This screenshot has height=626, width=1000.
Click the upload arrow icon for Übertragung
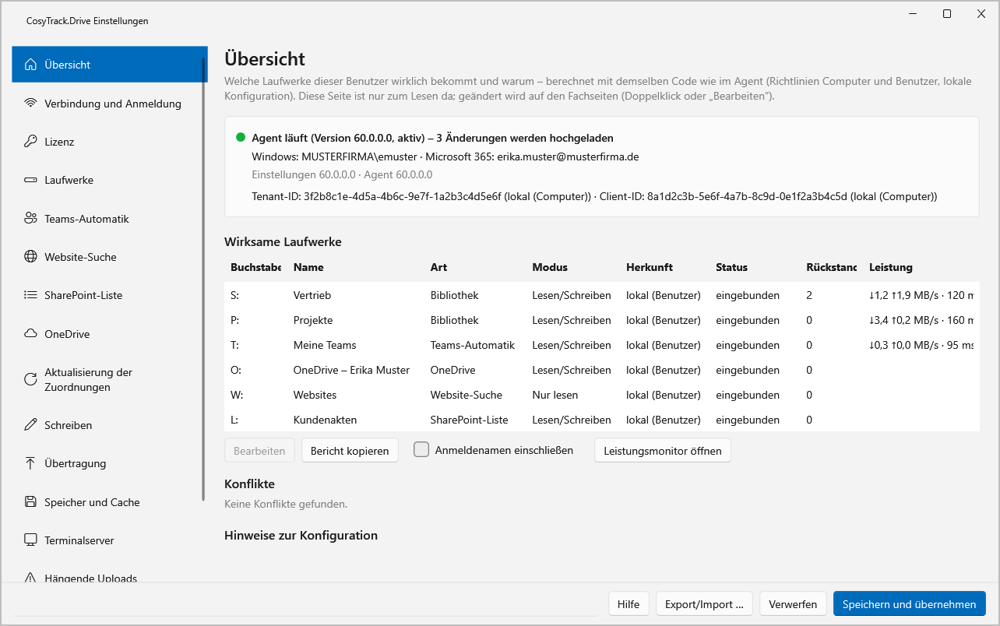pyautogui.click(x=30, y=463)
